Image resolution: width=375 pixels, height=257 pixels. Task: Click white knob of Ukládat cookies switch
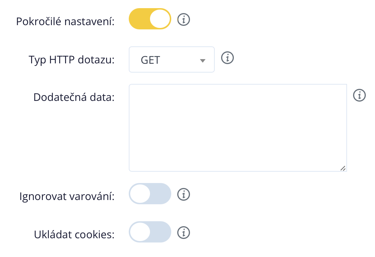point(140,232)
